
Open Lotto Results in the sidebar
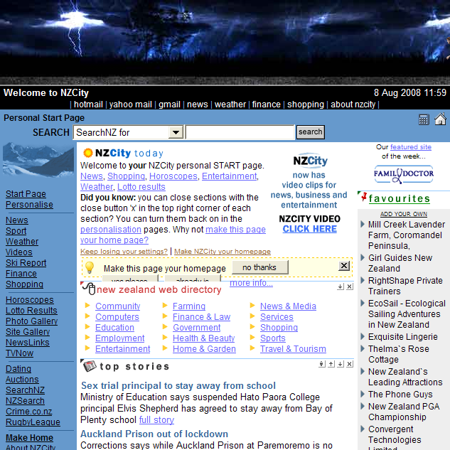click(x=31, y=310)
